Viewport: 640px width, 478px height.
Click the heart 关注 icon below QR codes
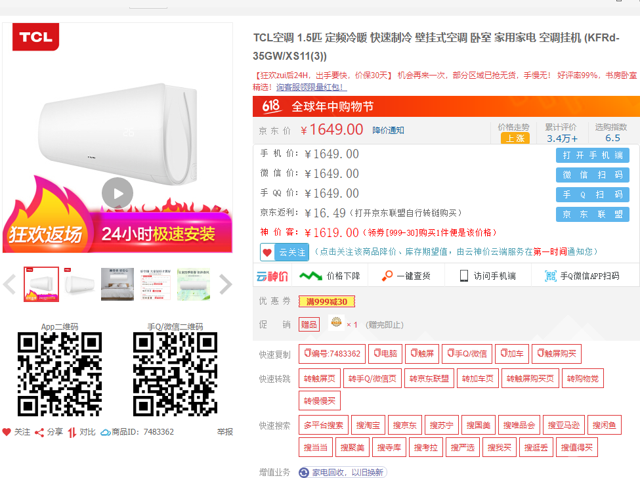7,432
